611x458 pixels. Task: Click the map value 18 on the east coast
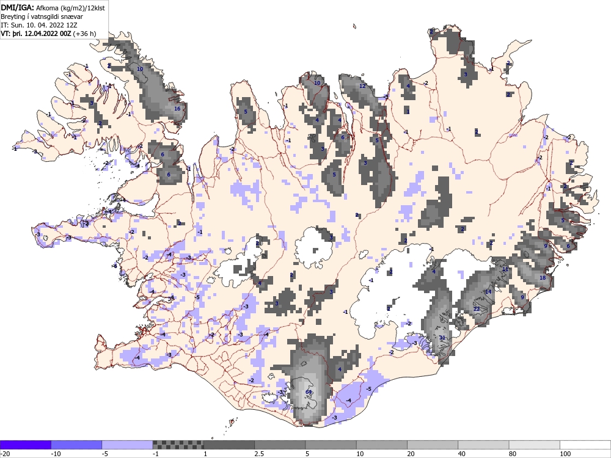tap(543, 278)
